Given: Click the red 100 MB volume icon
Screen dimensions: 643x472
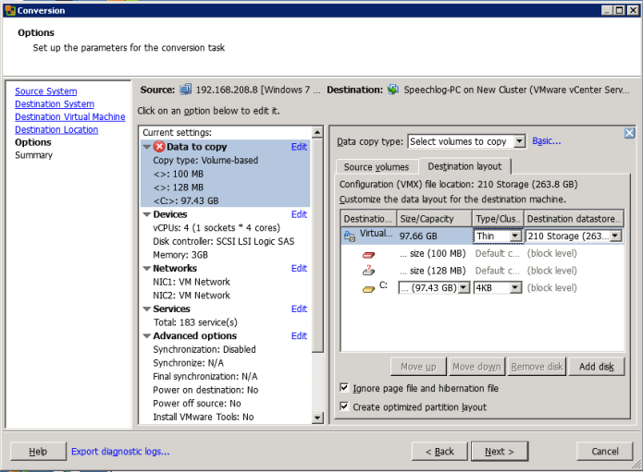Looking at the screenshot, I should 368,253.
